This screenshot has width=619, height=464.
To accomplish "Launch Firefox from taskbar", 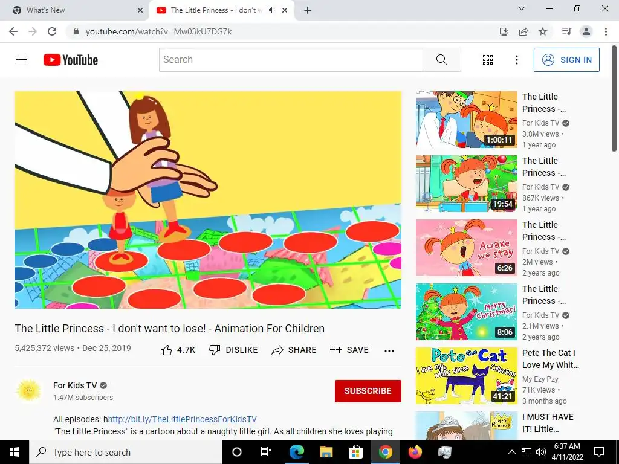I will pos(415,452).
